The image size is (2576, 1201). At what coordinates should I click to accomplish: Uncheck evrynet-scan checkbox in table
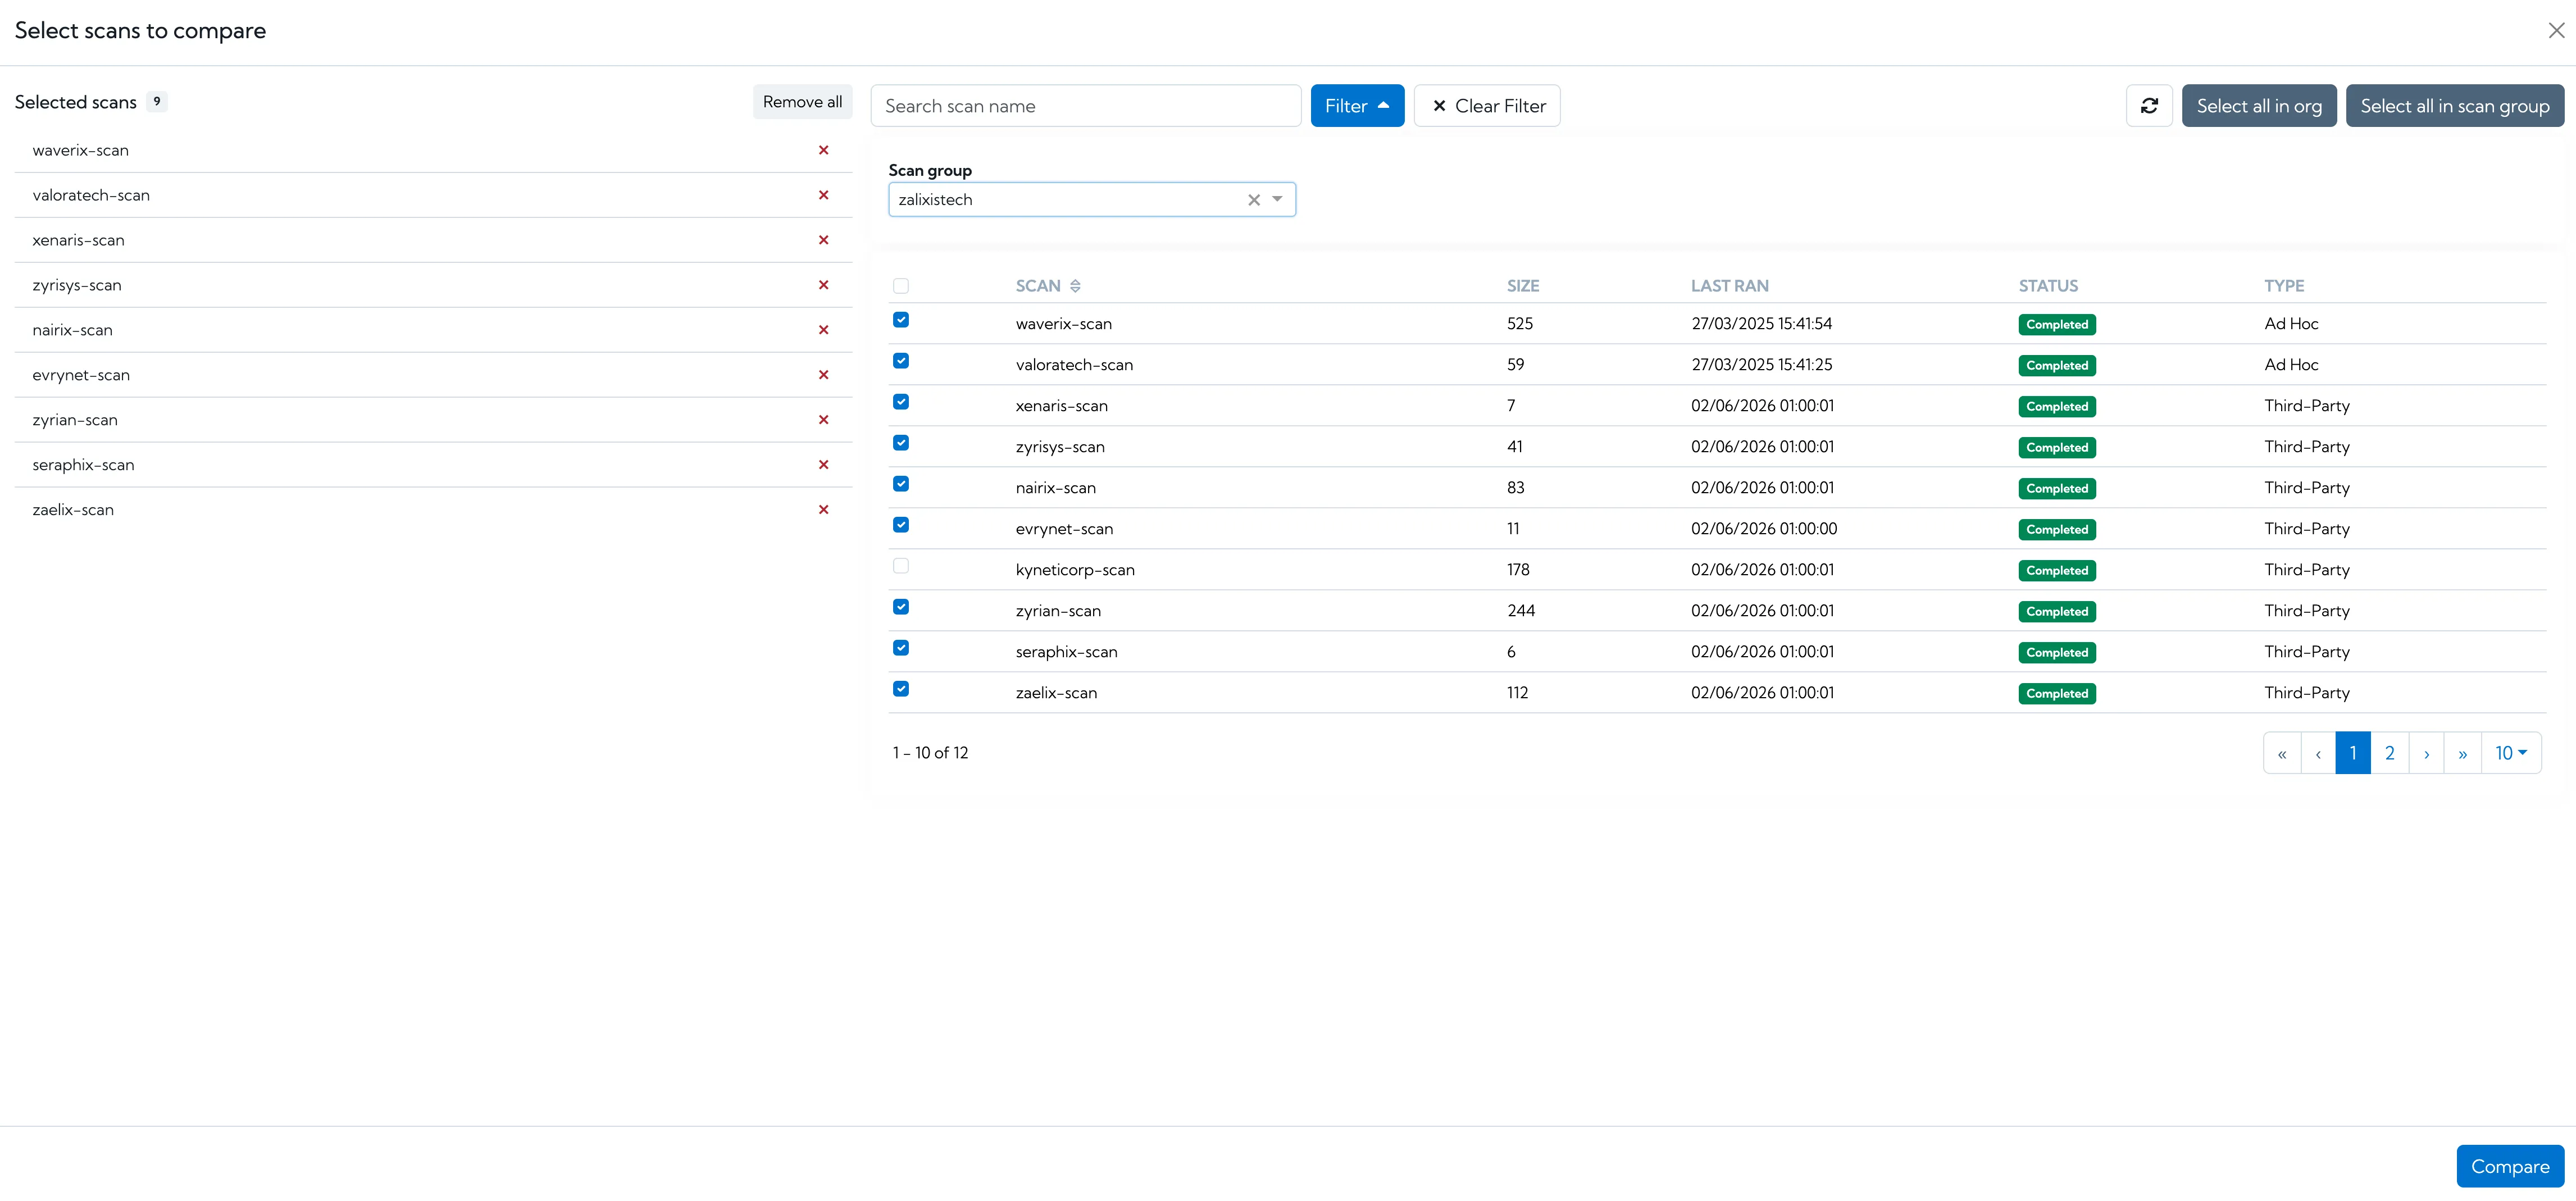(x=901, y=525)
